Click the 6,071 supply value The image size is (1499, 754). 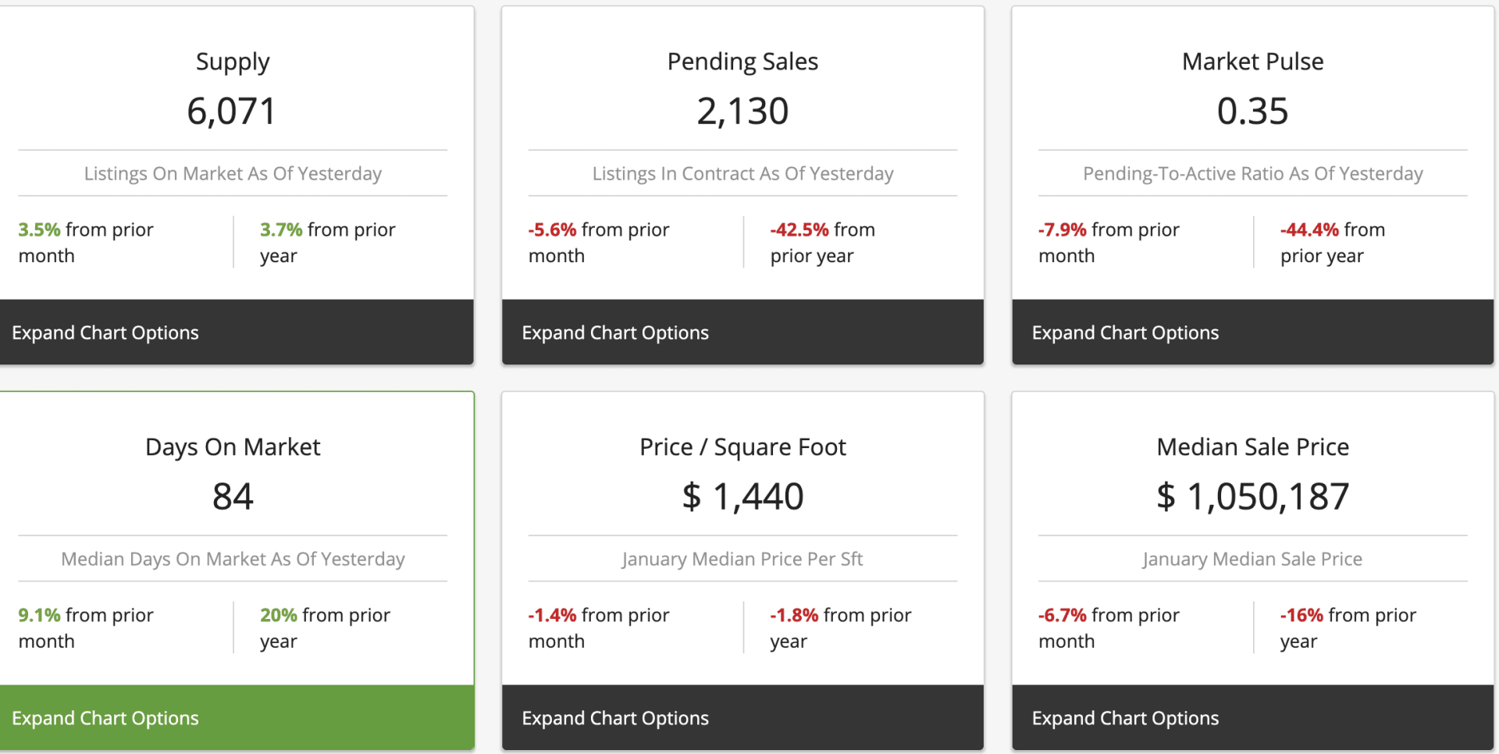[x=232, y=112]
